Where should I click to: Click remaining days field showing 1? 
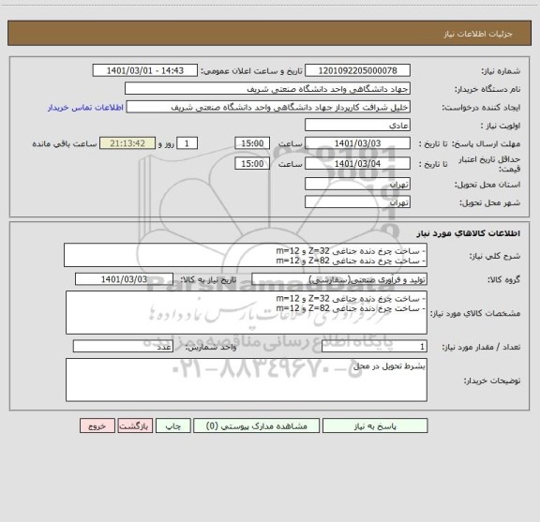pos(187,143)
